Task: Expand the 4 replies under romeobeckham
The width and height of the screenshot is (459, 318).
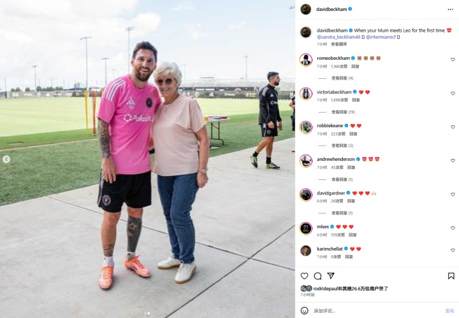Action: [342, 78]
